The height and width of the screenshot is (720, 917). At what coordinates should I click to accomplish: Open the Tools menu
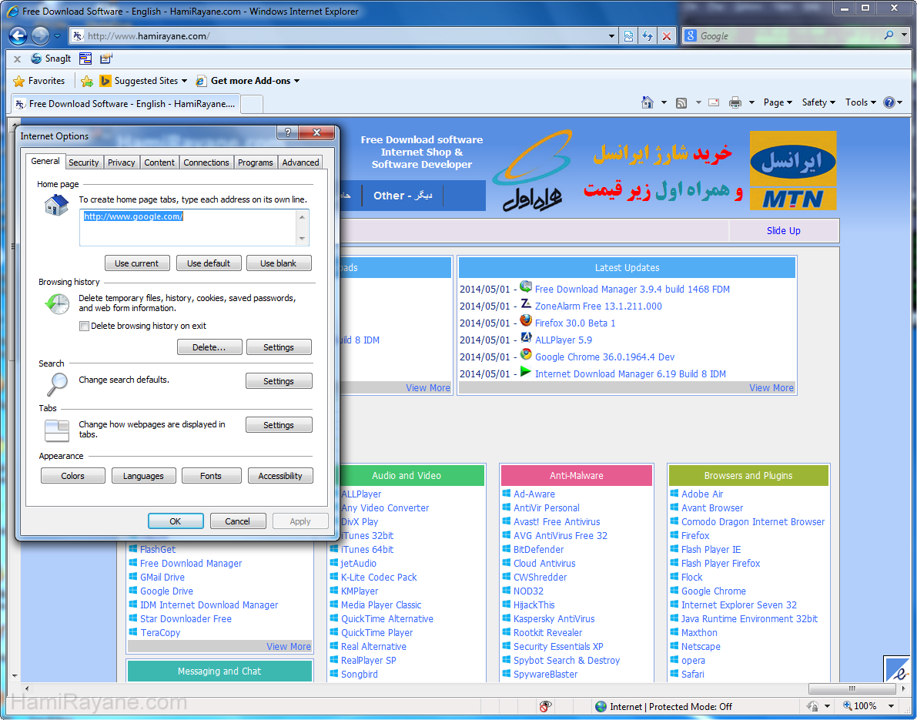tap(860, 102)
